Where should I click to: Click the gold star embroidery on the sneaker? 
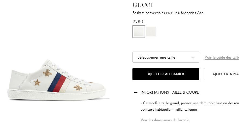point(37,83)
